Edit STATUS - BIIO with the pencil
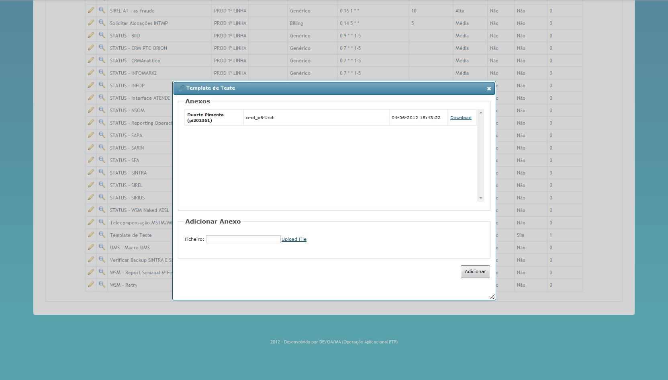Viewport: 668px width, 380px height. click(x=91, y=35)
